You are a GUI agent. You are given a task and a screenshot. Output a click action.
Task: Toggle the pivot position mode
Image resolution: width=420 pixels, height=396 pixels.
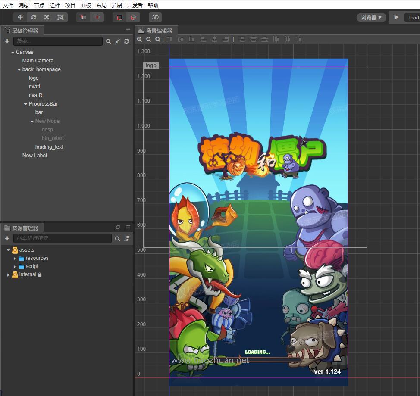83,17
